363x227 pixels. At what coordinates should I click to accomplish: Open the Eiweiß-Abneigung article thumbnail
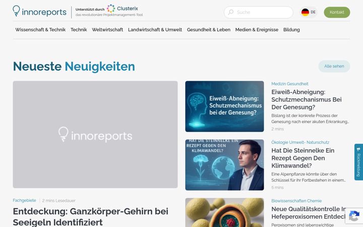(224, 106)
